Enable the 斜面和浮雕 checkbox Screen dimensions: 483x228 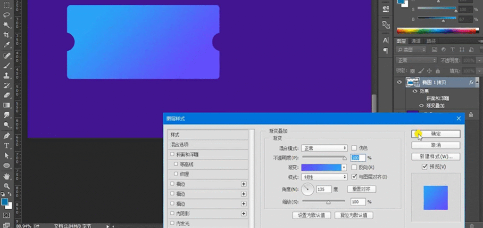172,154
